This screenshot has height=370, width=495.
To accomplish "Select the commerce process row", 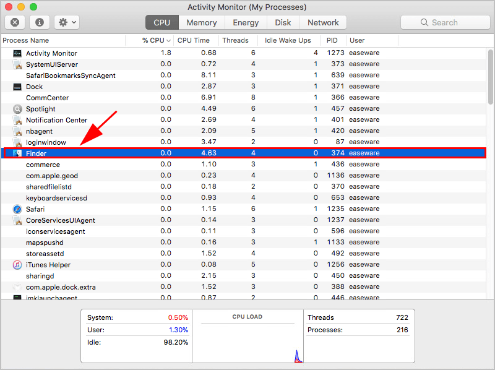I will (244, 165).
